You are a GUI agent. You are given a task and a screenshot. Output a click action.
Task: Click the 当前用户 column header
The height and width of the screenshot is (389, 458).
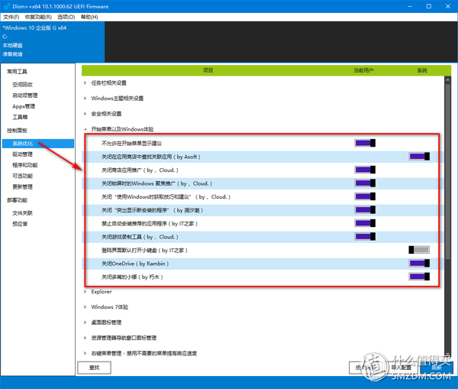coord(363,70)
